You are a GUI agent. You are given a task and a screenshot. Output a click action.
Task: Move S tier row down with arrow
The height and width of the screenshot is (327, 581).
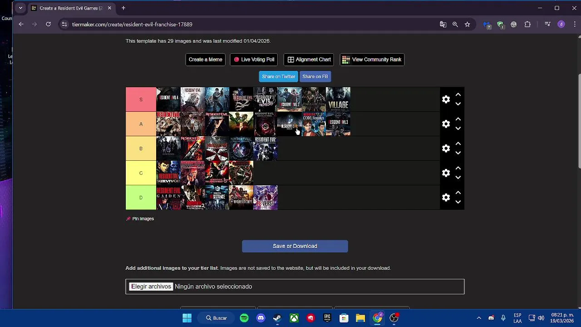click(x=458, y=104)
